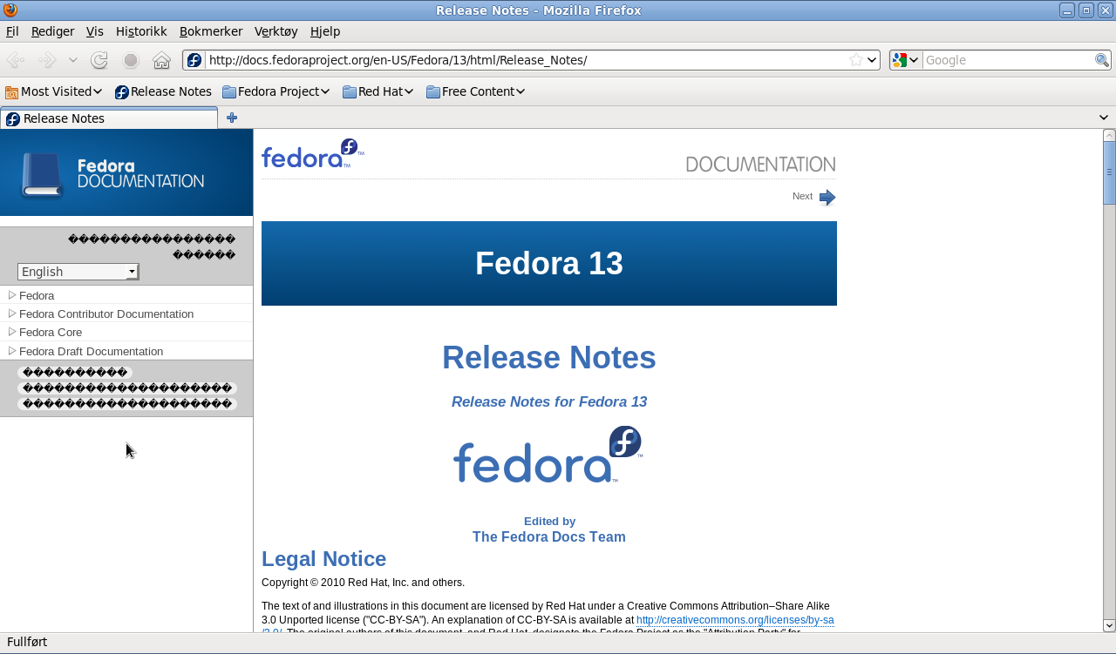The width and height of the screenshot is (1116, 654).
Task: Click the Release Notes heading
Action: pyautogui.click(x=549, y=357)
